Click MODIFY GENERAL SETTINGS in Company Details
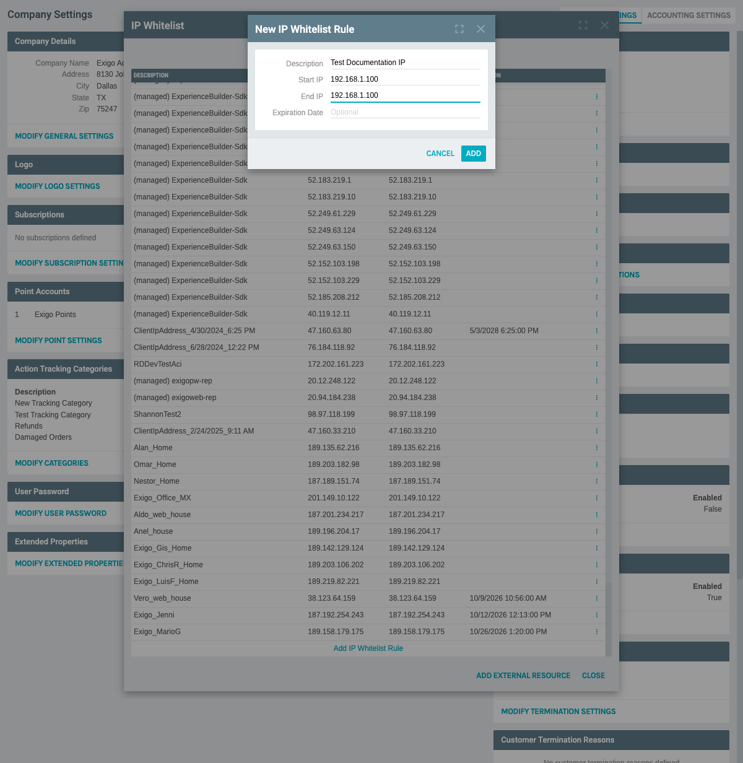The image size is (743, 763). [x=64, y=136]
